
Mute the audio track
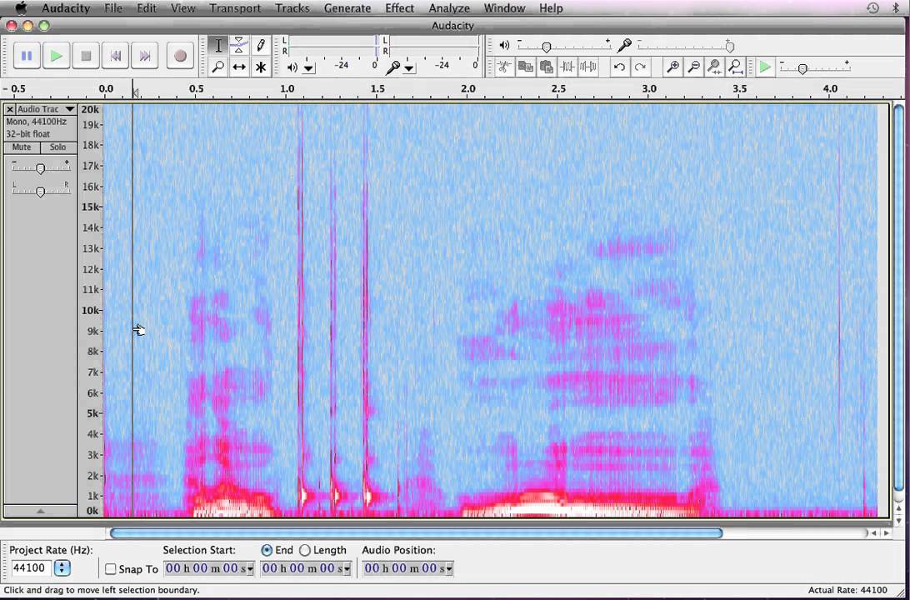pos(22,147)
